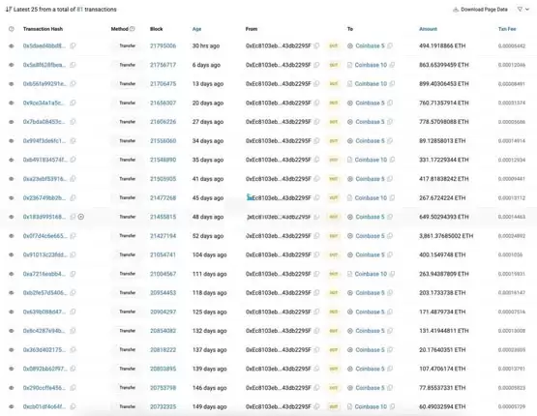This screenshot has width=537, height=416.
Task: Open Coinbase 5 in the 30 hrs ago row
Action: (370, 45)
